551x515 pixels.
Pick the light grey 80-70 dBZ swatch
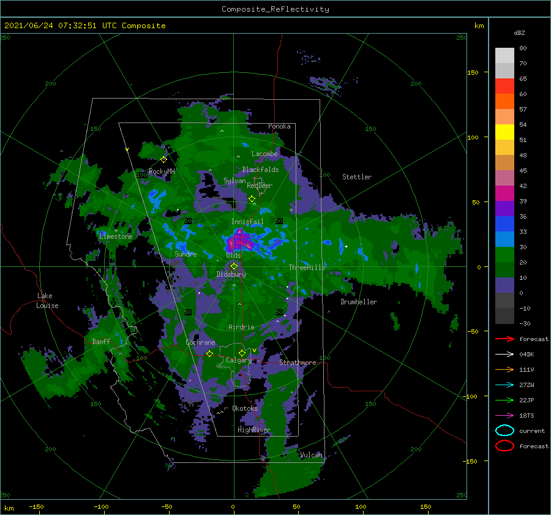pyautogui.click(x=504, y=56)
